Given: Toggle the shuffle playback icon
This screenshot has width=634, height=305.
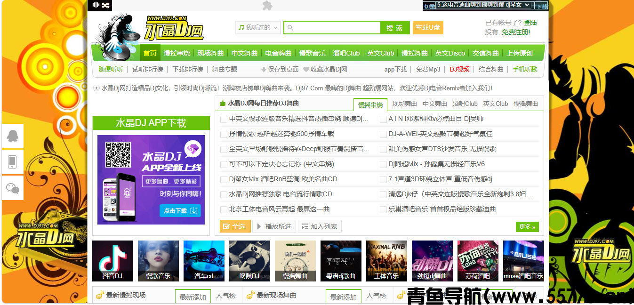Looking at the screenshot, I should [106, 5].
